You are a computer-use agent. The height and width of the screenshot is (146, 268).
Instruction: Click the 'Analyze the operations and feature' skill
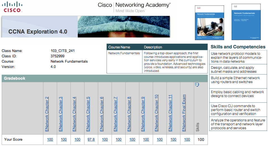tap(238, 124)
